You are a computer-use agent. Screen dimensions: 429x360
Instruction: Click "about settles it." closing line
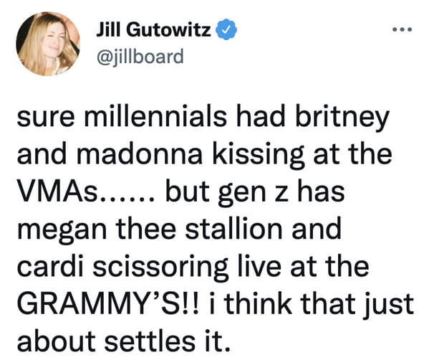coord(122,341)
